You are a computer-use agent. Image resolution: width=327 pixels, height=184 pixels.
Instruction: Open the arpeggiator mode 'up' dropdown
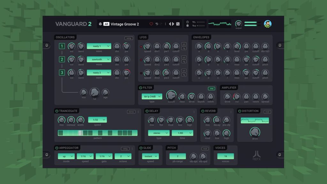(66, 156)
